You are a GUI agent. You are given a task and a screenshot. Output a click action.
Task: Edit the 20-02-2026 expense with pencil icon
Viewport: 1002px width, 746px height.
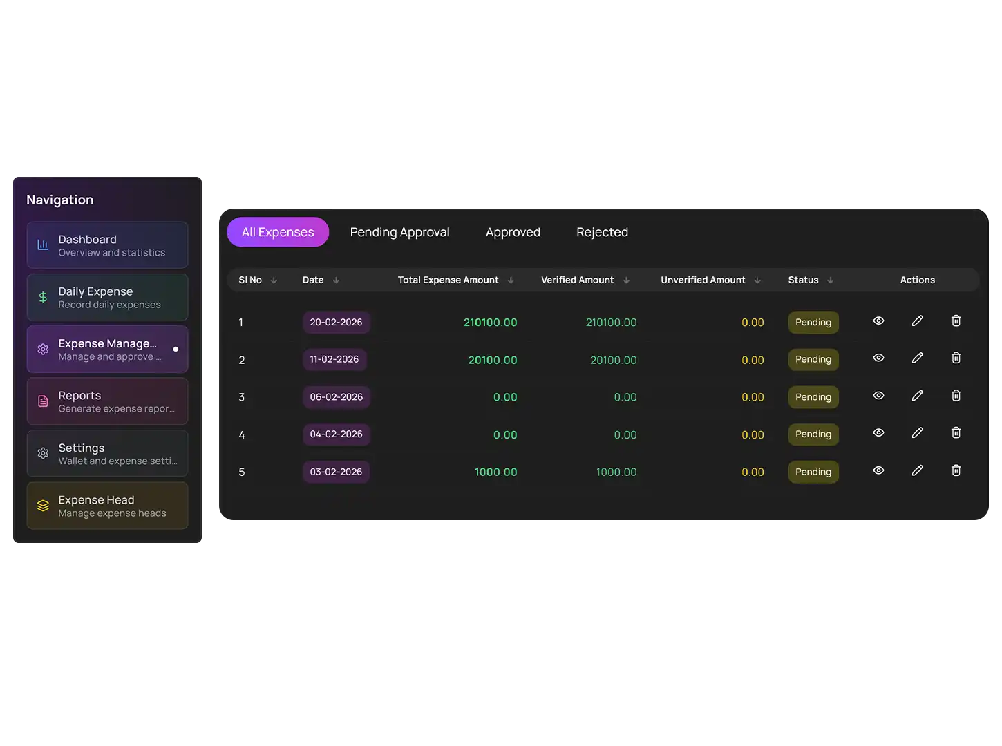pyautogui.click(x=917, y=321)
